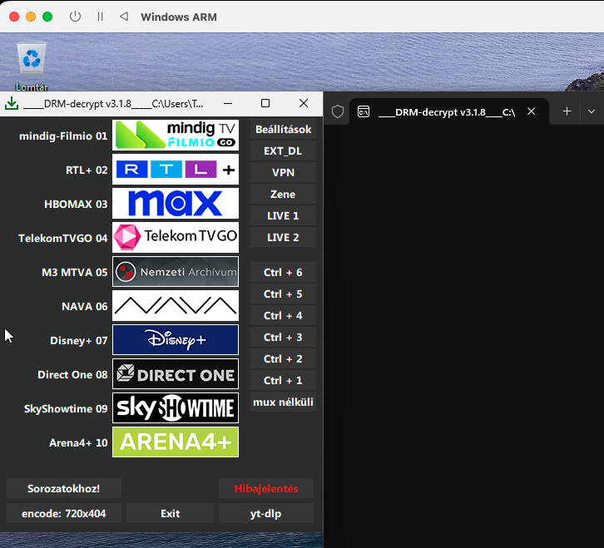Open the VPN option
Screen dimensions: 604x548
(283, 172)
